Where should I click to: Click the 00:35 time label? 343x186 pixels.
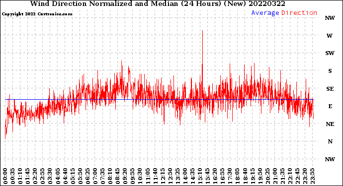pyautogui.click(x=13, y=176)
